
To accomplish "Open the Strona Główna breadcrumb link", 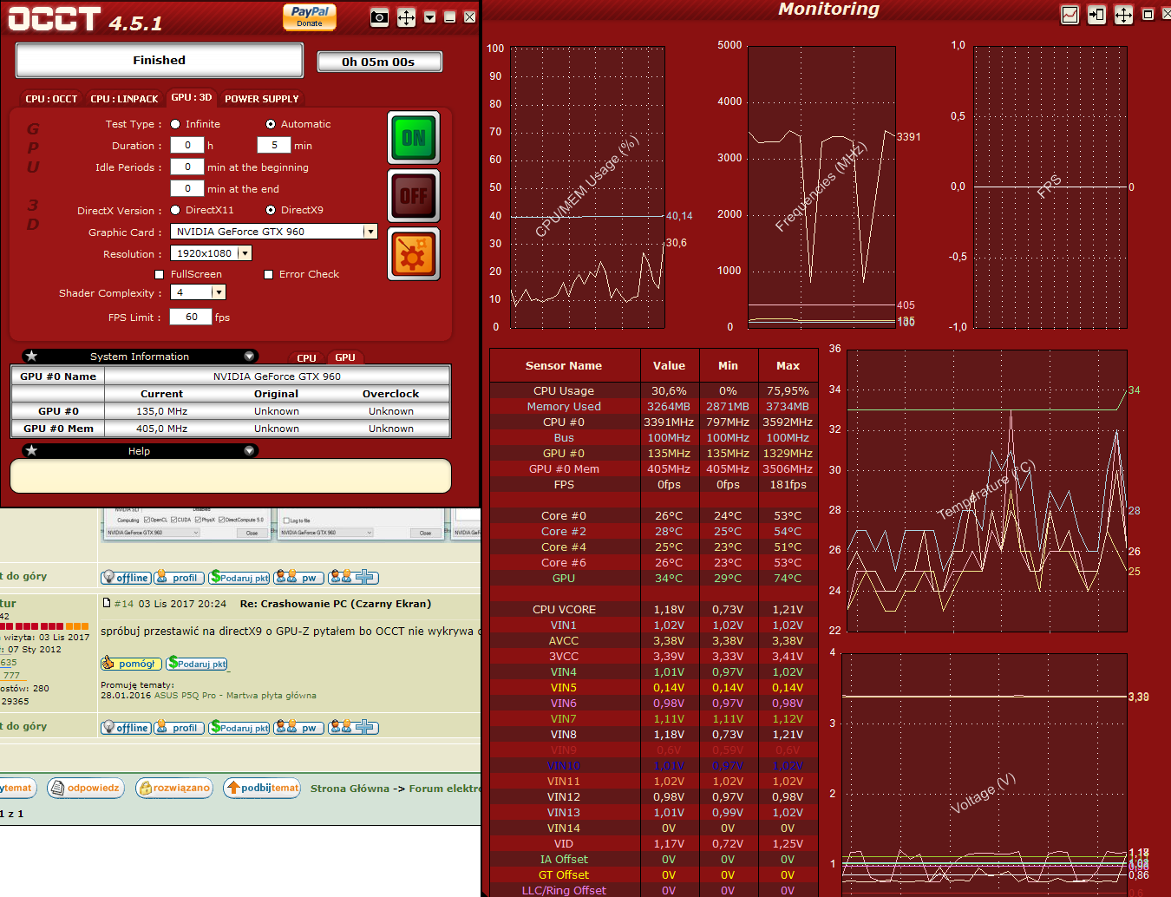I will [350, 789].
